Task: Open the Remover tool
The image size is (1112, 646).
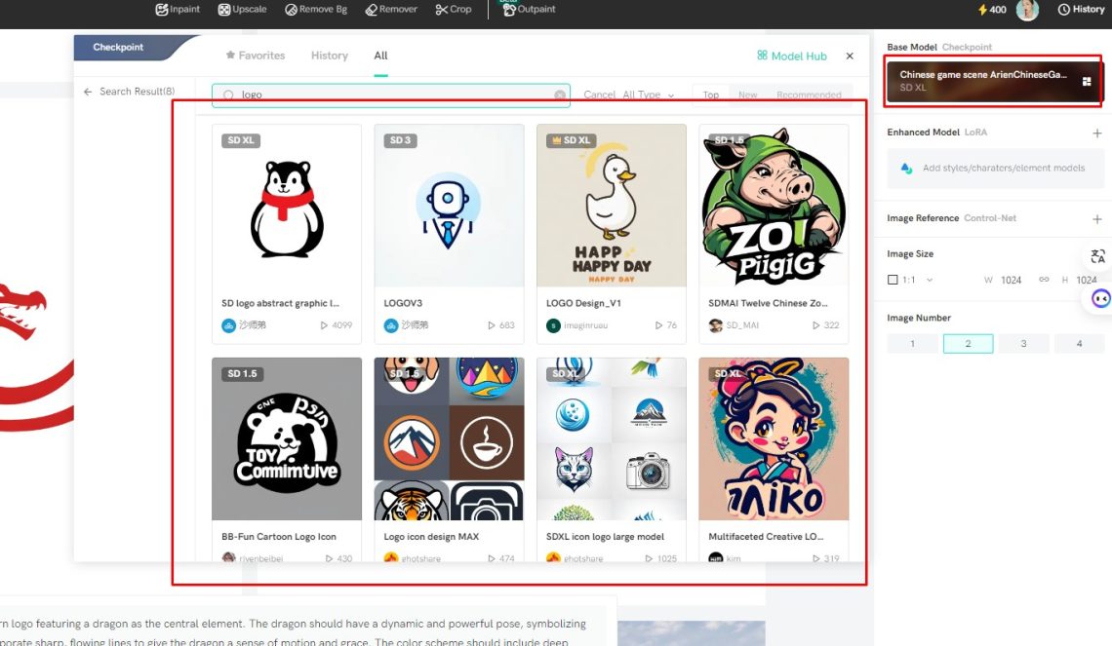Action: [390, 9]
